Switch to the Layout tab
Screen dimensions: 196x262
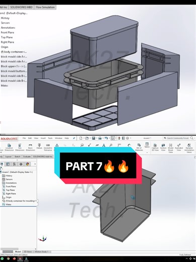click(8, 157)
